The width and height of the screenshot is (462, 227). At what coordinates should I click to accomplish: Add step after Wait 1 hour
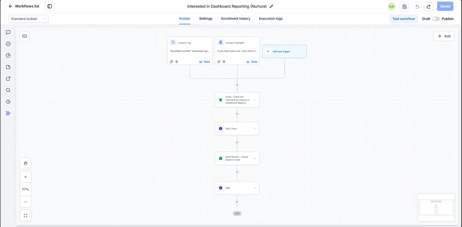[x=237, y=142]
